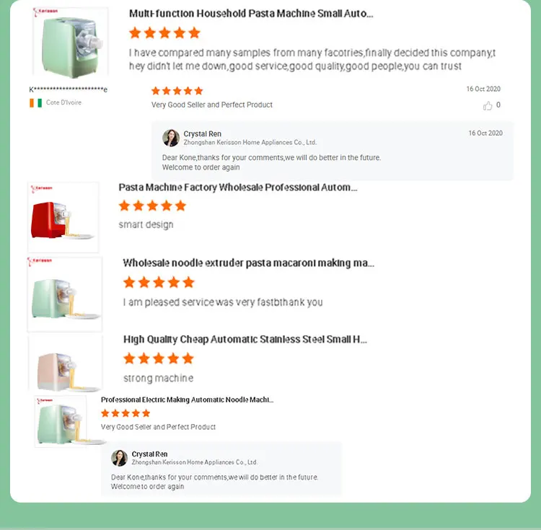Open the pink pasta machine thumbnail
Image resolution: width=541 pixels, height=530 pixels.
tap(63, 364)
